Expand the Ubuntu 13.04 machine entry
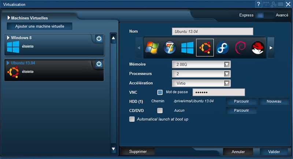 pyautogui.click(x=8, y=63)
